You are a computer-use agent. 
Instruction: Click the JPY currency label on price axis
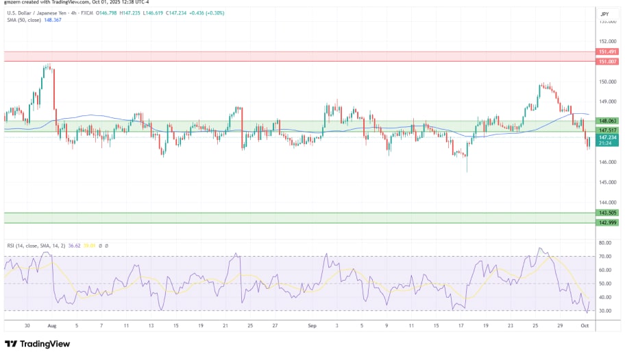(x=604, y=14)
